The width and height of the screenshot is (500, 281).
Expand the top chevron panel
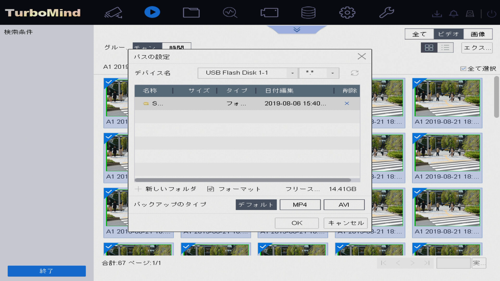[x=297, y=30]
